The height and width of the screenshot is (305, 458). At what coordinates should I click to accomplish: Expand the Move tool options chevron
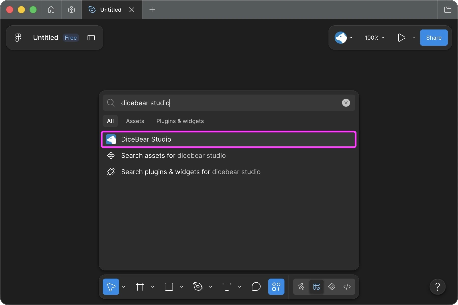[x=124, y=287]
